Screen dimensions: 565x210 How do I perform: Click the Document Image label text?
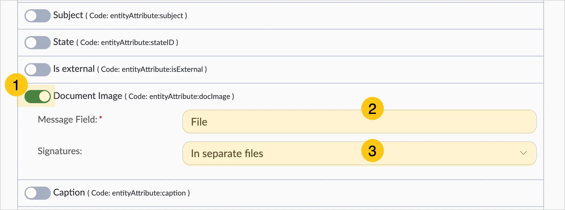point(88,96)
